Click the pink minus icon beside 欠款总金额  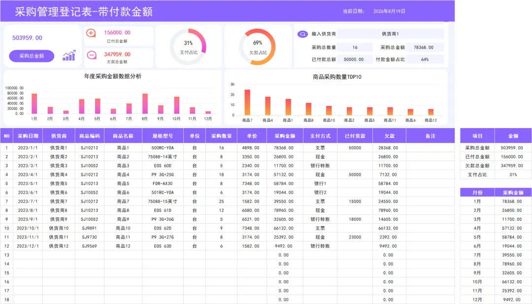pos(92,55)
